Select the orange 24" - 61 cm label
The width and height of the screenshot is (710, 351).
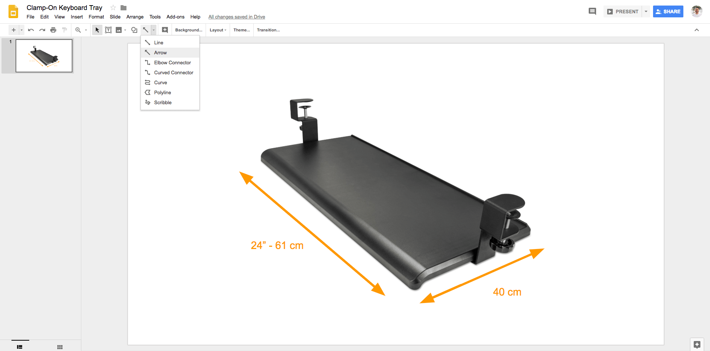click(x=277, y=245)
